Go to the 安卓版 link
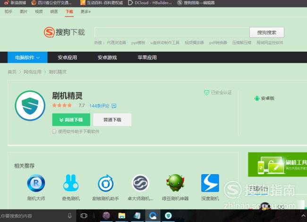The height and width of the screenshot is (222, 307). coord(267,98)
